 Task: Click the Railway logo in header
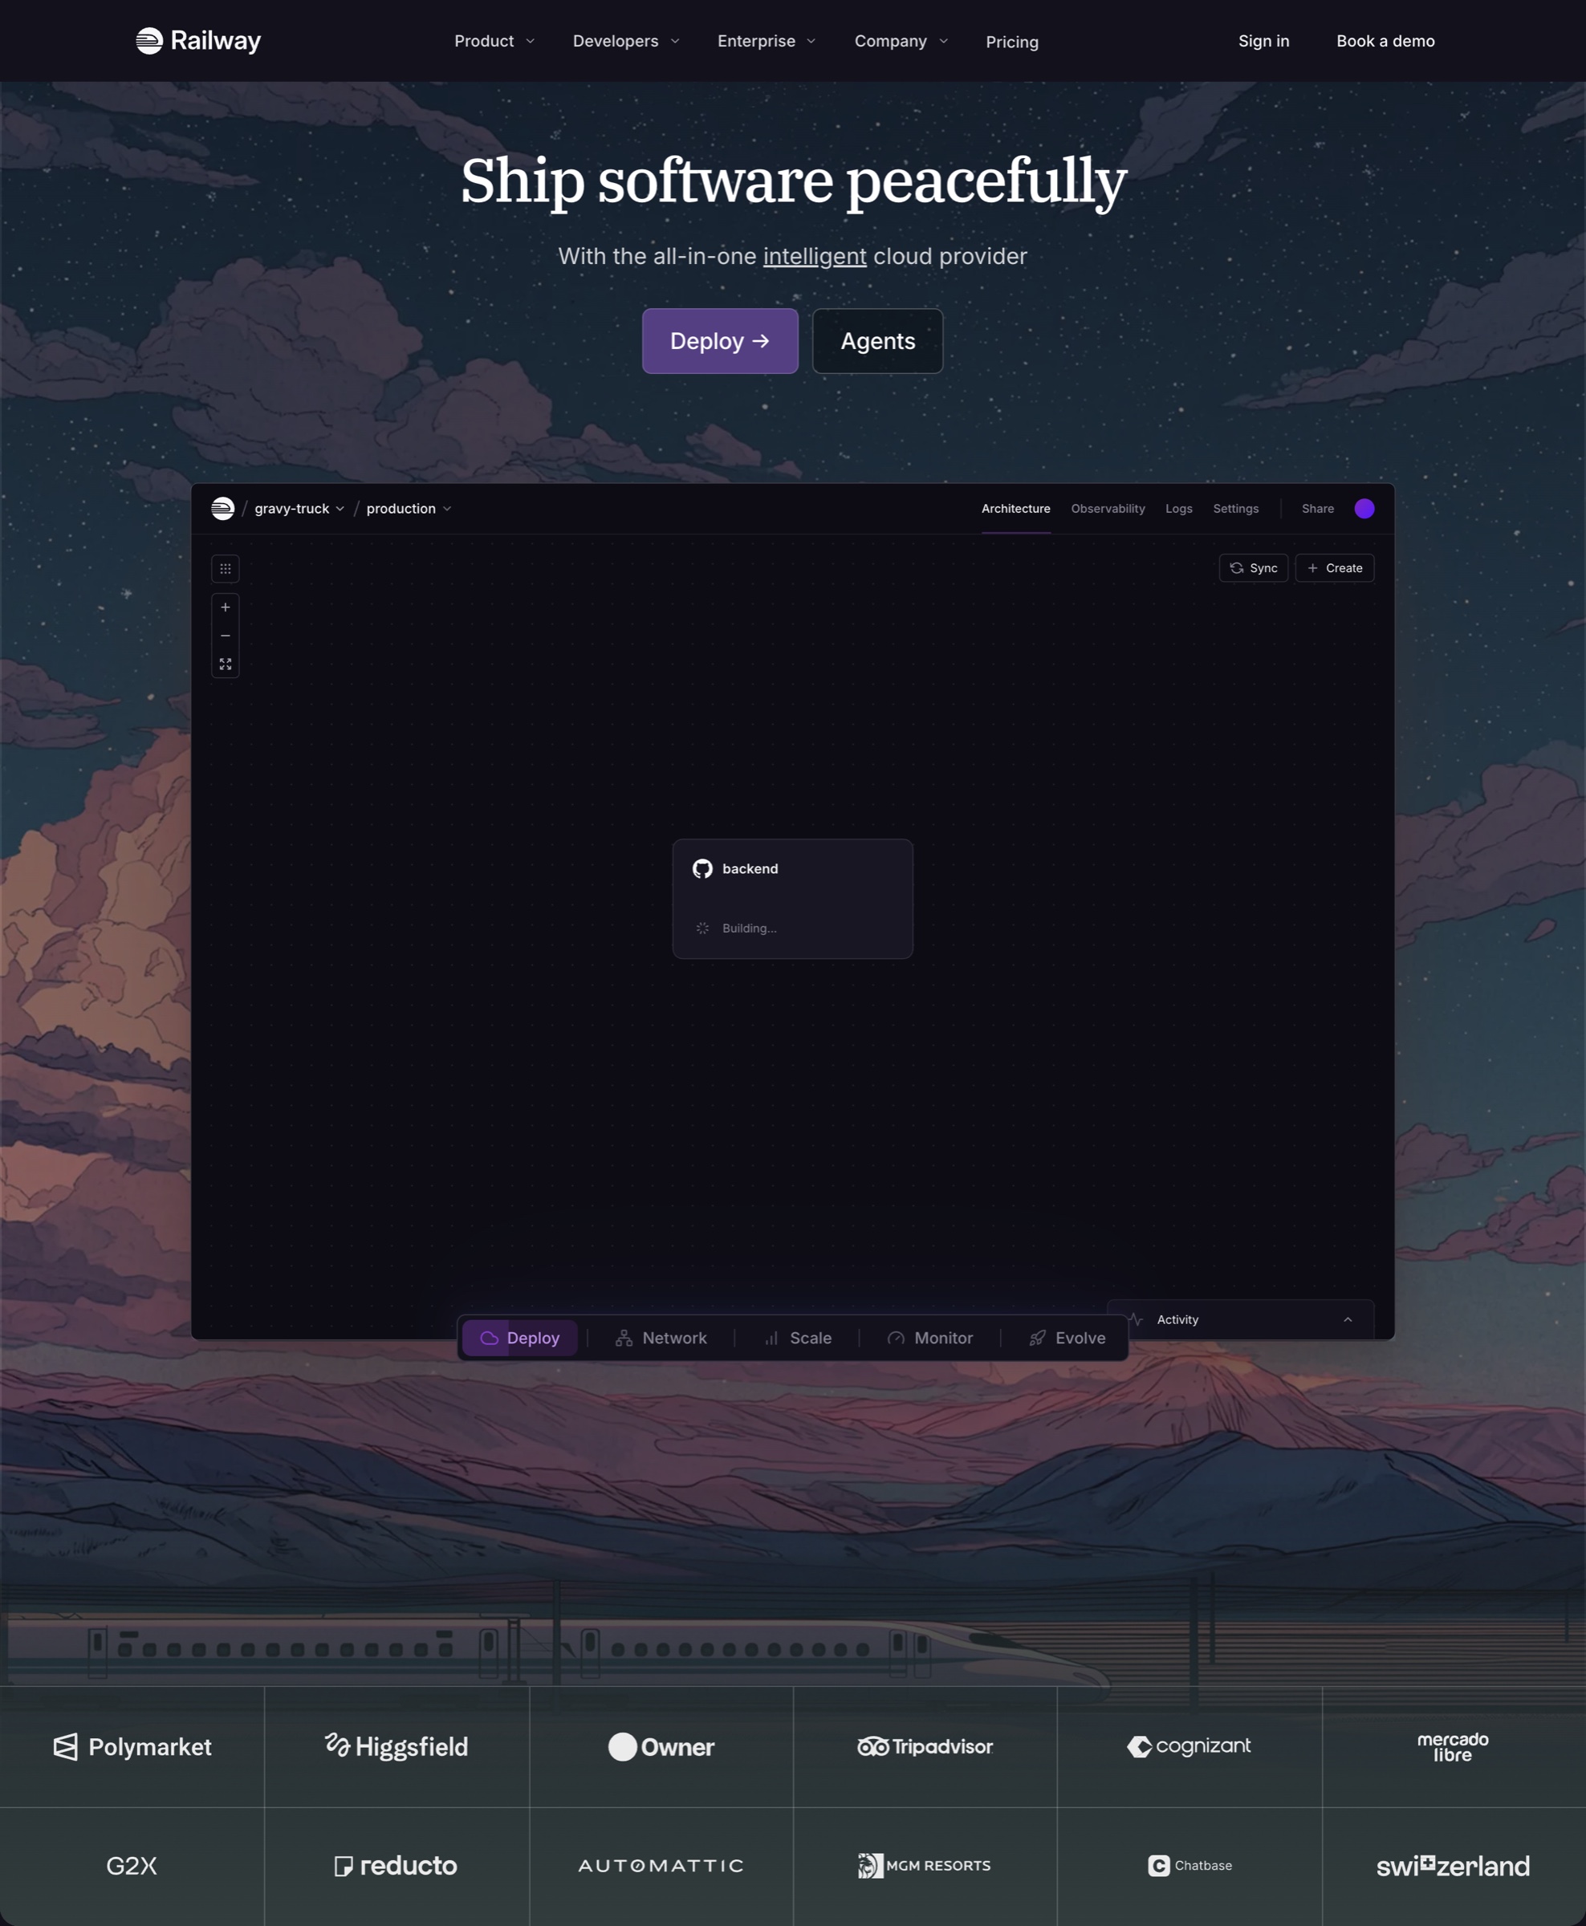(x=198, y=41)
